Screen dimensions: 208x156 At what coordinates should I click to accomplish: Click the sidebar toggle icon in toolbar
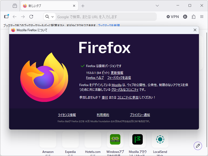point(6,16)
